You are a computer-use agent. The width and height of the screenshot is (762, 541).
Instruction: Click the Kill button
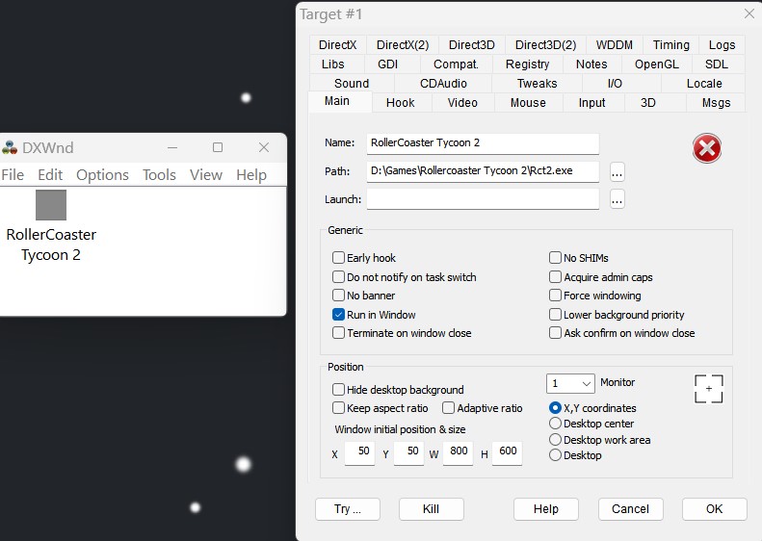(x=431, y=509)
